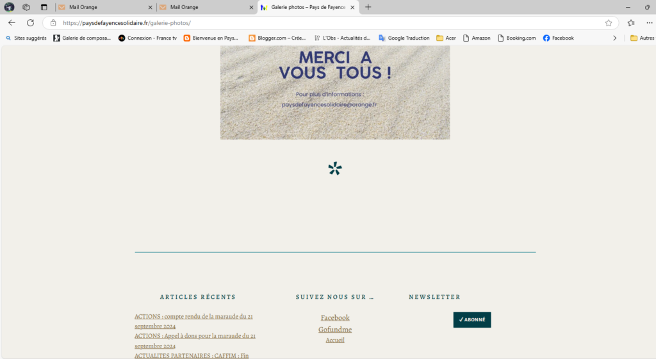Open the Accueil footer link
The width and height of the screenshot is (656, 359).
[335, 340]
